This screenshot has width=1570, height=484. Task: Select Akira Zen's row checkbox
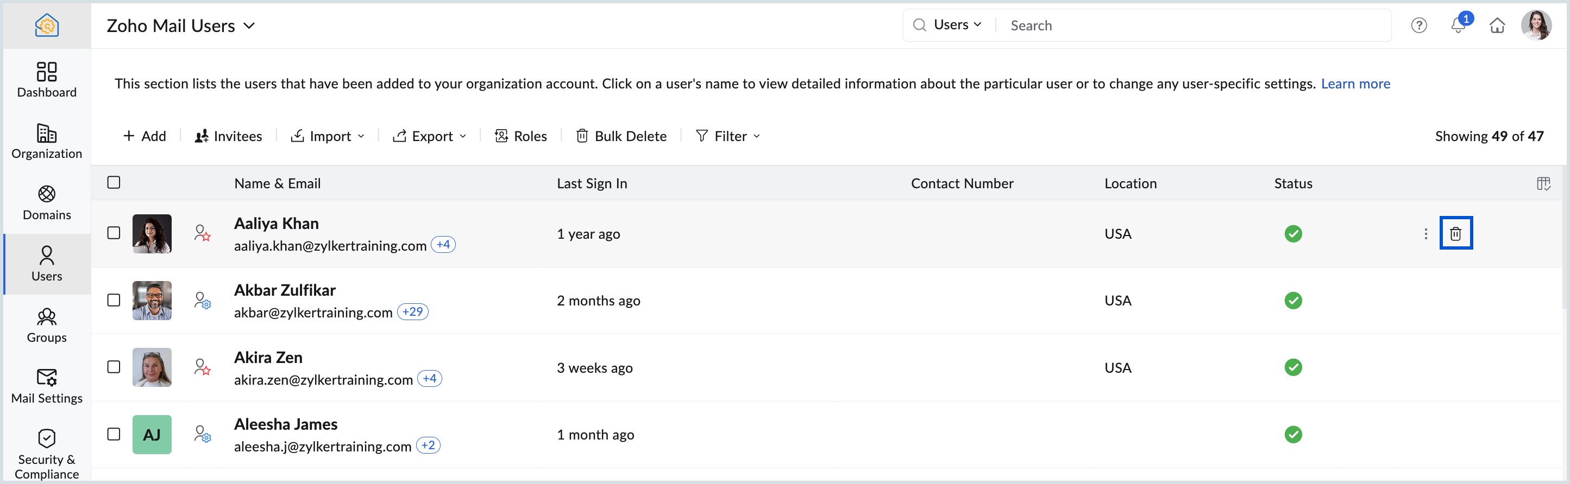114,367
